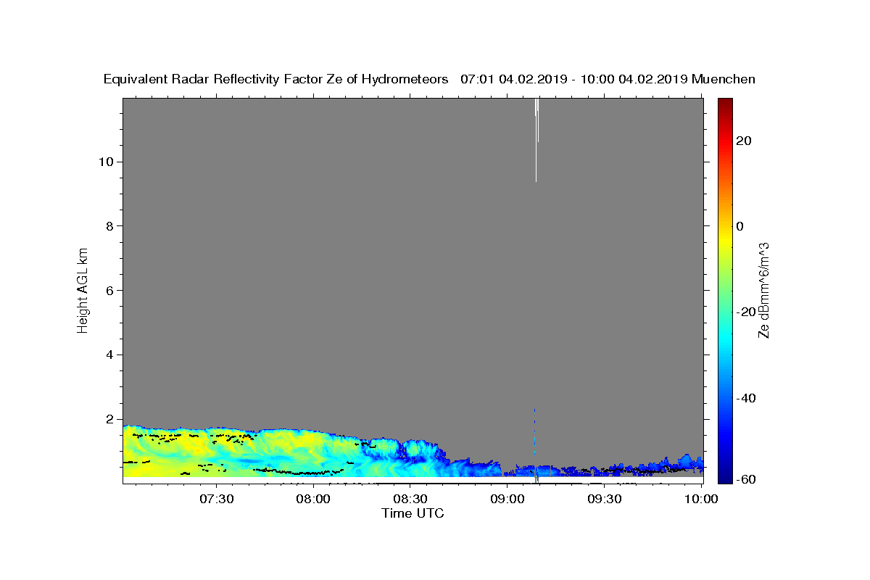Click the vertical reflectivity colorbar
870x580 pixels.
pyautogui.click(x=724, y=291)
